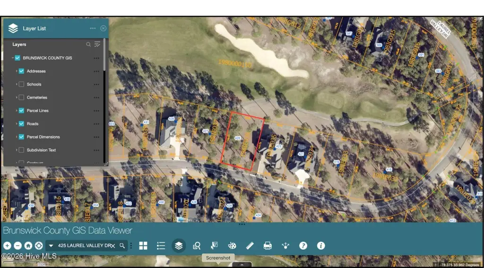Select the measurement ruler tool
The width and height of the screenshot is (484, 268).
tap(250, 246)
